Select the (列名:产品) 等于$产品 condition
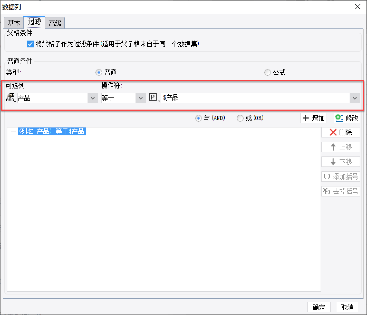The height and width of the screenshot is (315, 367). pos(52,131)
